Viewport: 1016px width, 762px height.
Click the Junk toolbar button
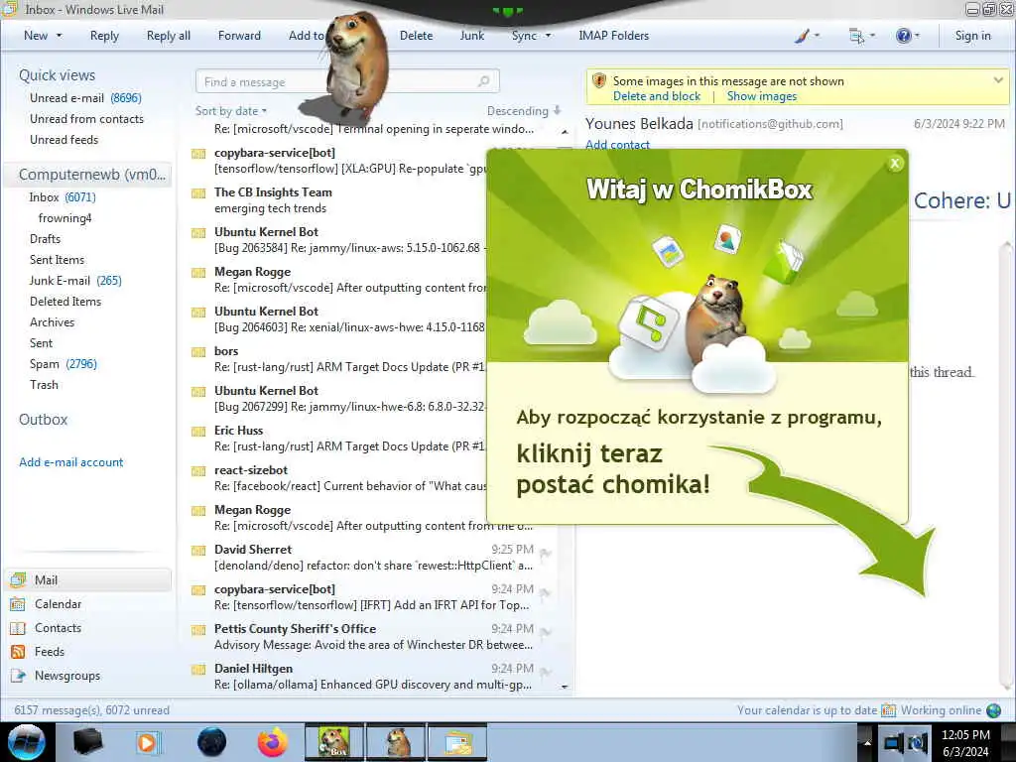point(472,36)
